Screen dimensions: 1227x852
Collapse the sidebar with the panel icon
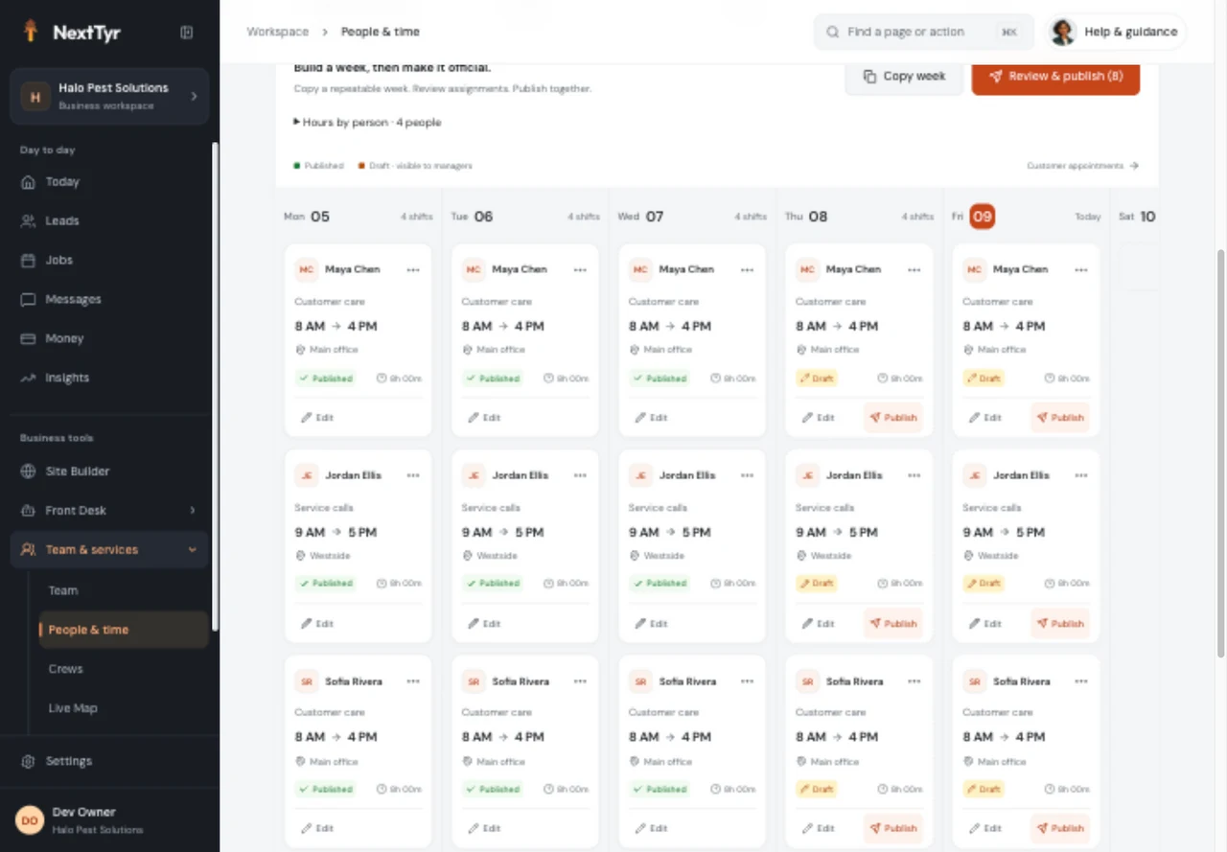coord(187,33)
